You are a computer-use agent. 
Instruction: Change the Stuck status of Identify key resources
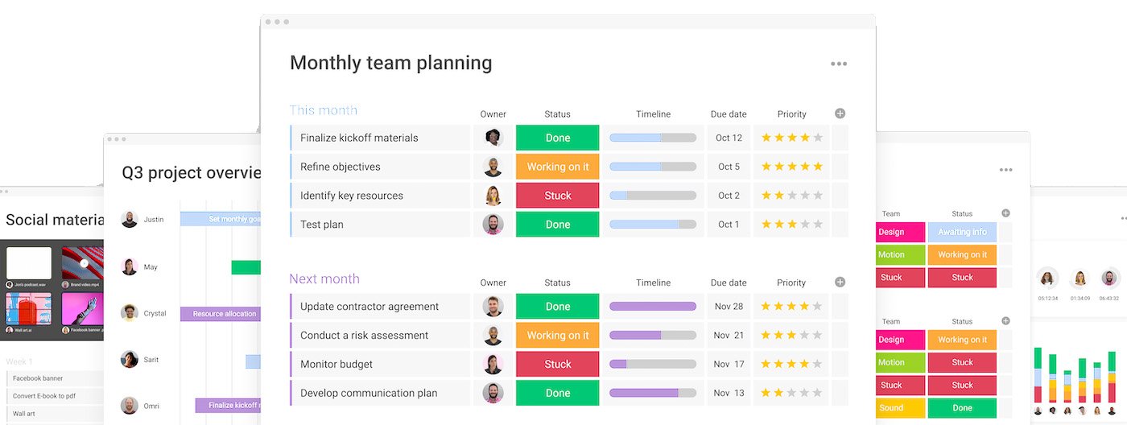click(x=557, y=196)
